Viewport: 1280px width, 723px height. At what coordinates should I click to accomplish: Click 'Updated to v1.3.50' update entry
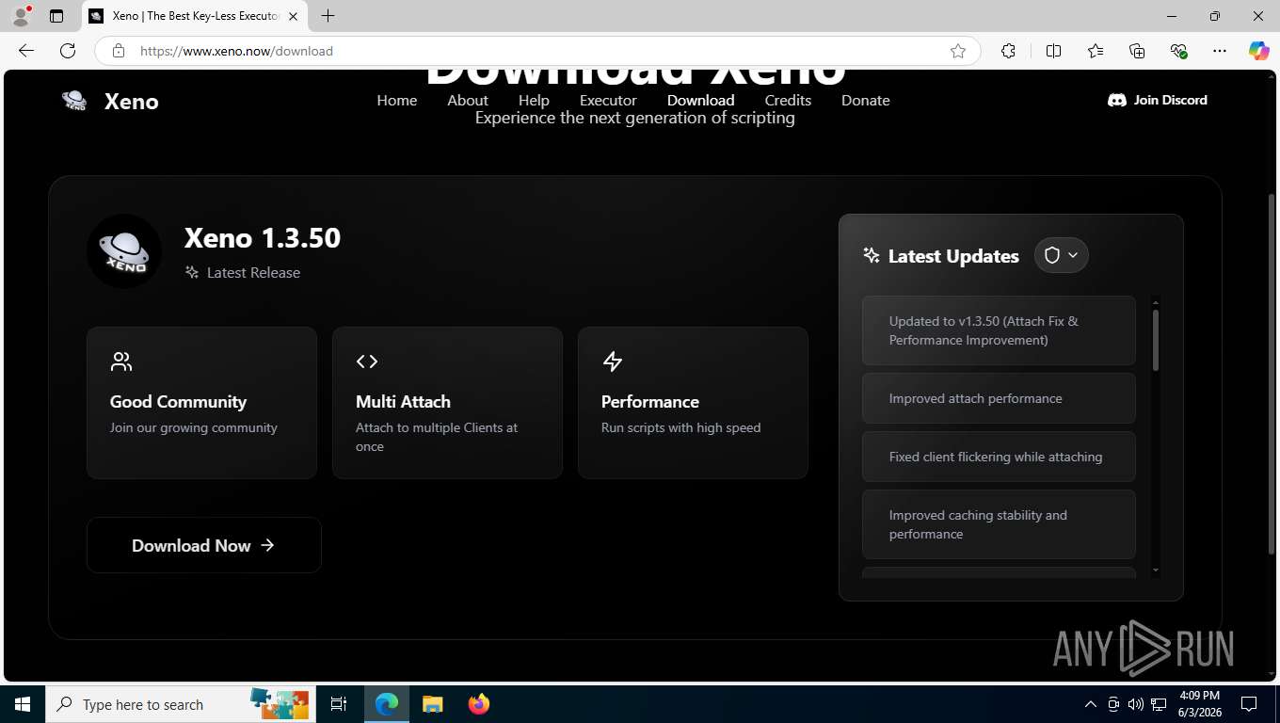(x=999, y=330)
